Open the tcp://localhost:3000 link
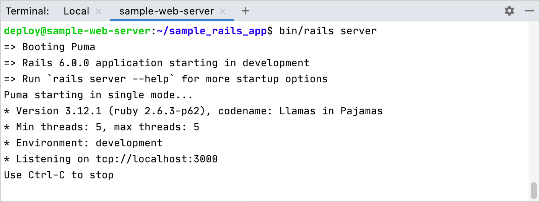 point(157,159)
